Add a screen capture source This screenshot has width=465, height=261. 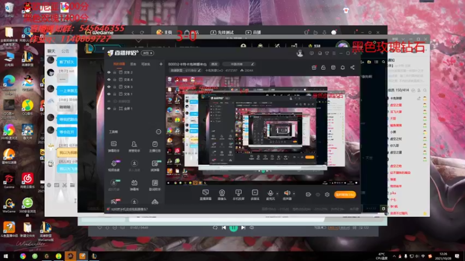coord(205,195)
